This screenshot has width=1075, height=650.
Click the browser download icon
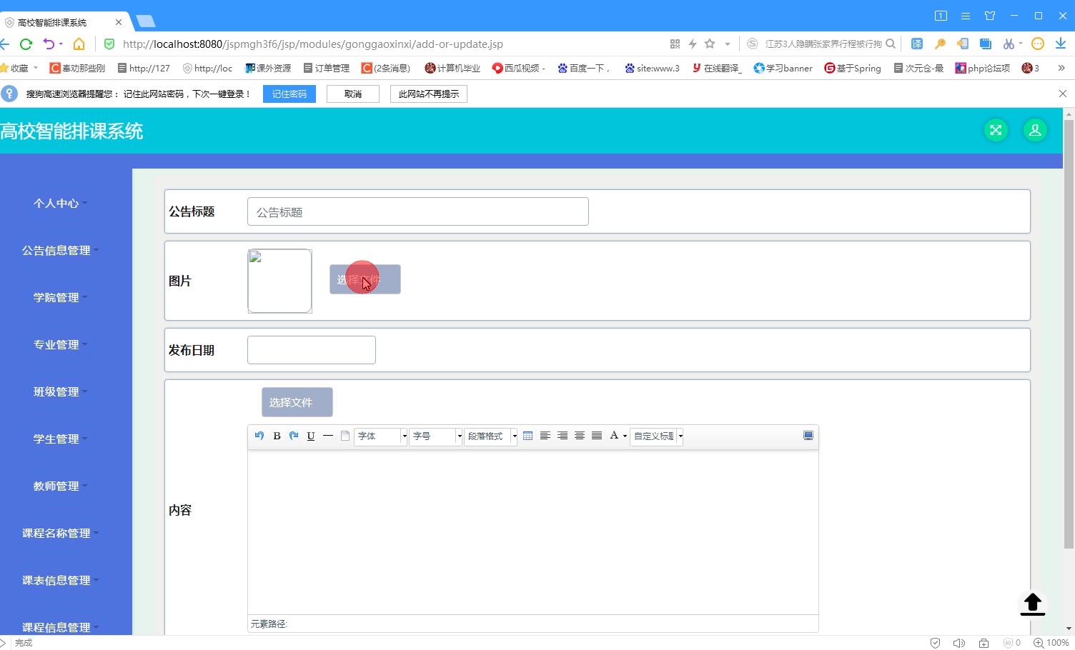pyautogui.click(x=1061, y=44)
